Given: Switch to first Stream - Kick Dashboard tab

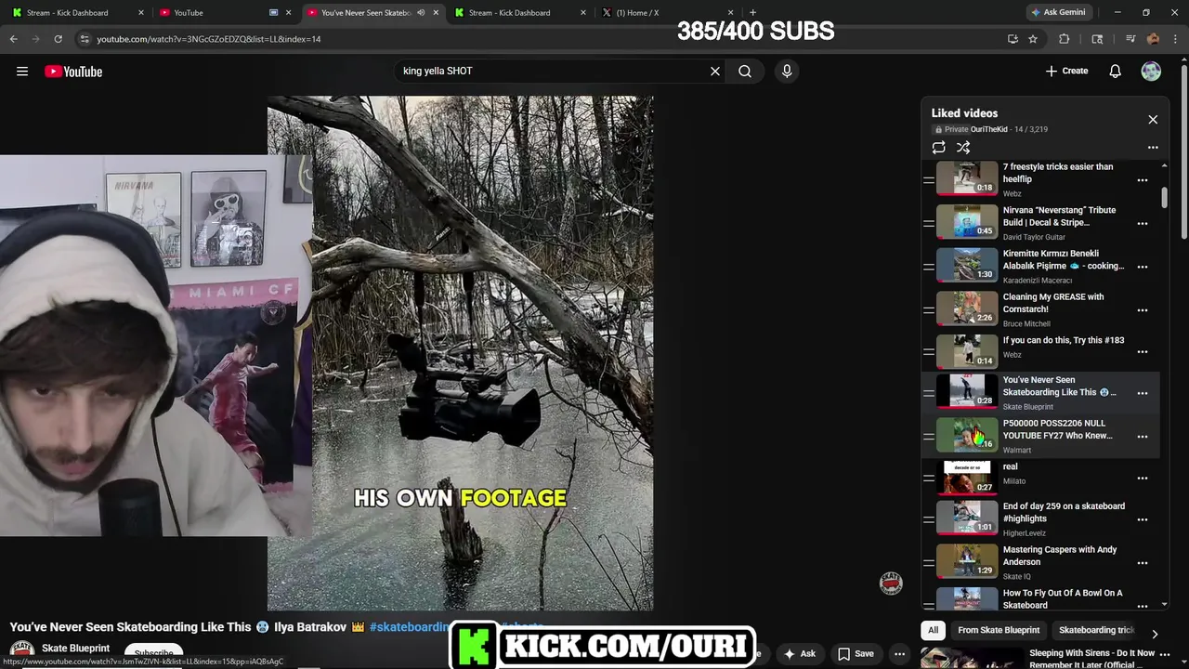Looking at the screenshot, I should tap(75, 13).
